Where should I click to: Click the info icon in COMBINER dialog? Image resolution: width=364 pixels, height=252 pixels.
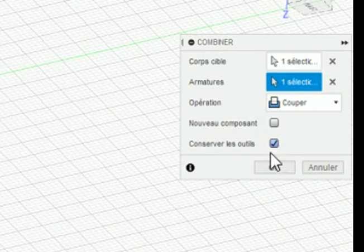pyautogui.click(x=190, y=167)
